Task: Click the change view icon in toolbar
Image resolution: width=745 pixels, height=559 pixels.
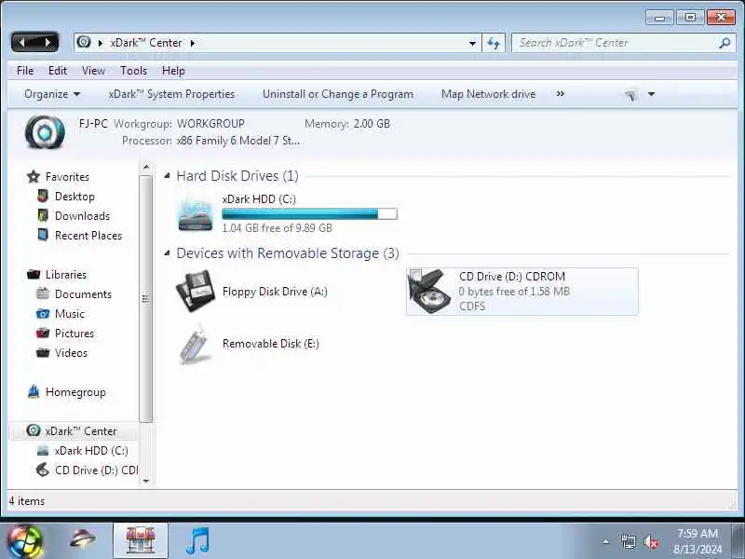Action: (630, 95)
